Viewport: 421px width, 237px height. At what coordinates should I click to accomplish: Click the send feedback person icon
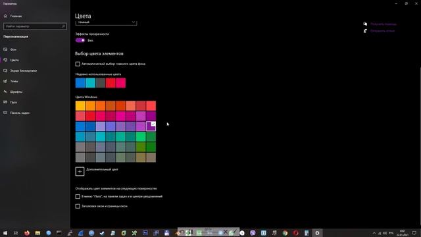coord(365,31)
